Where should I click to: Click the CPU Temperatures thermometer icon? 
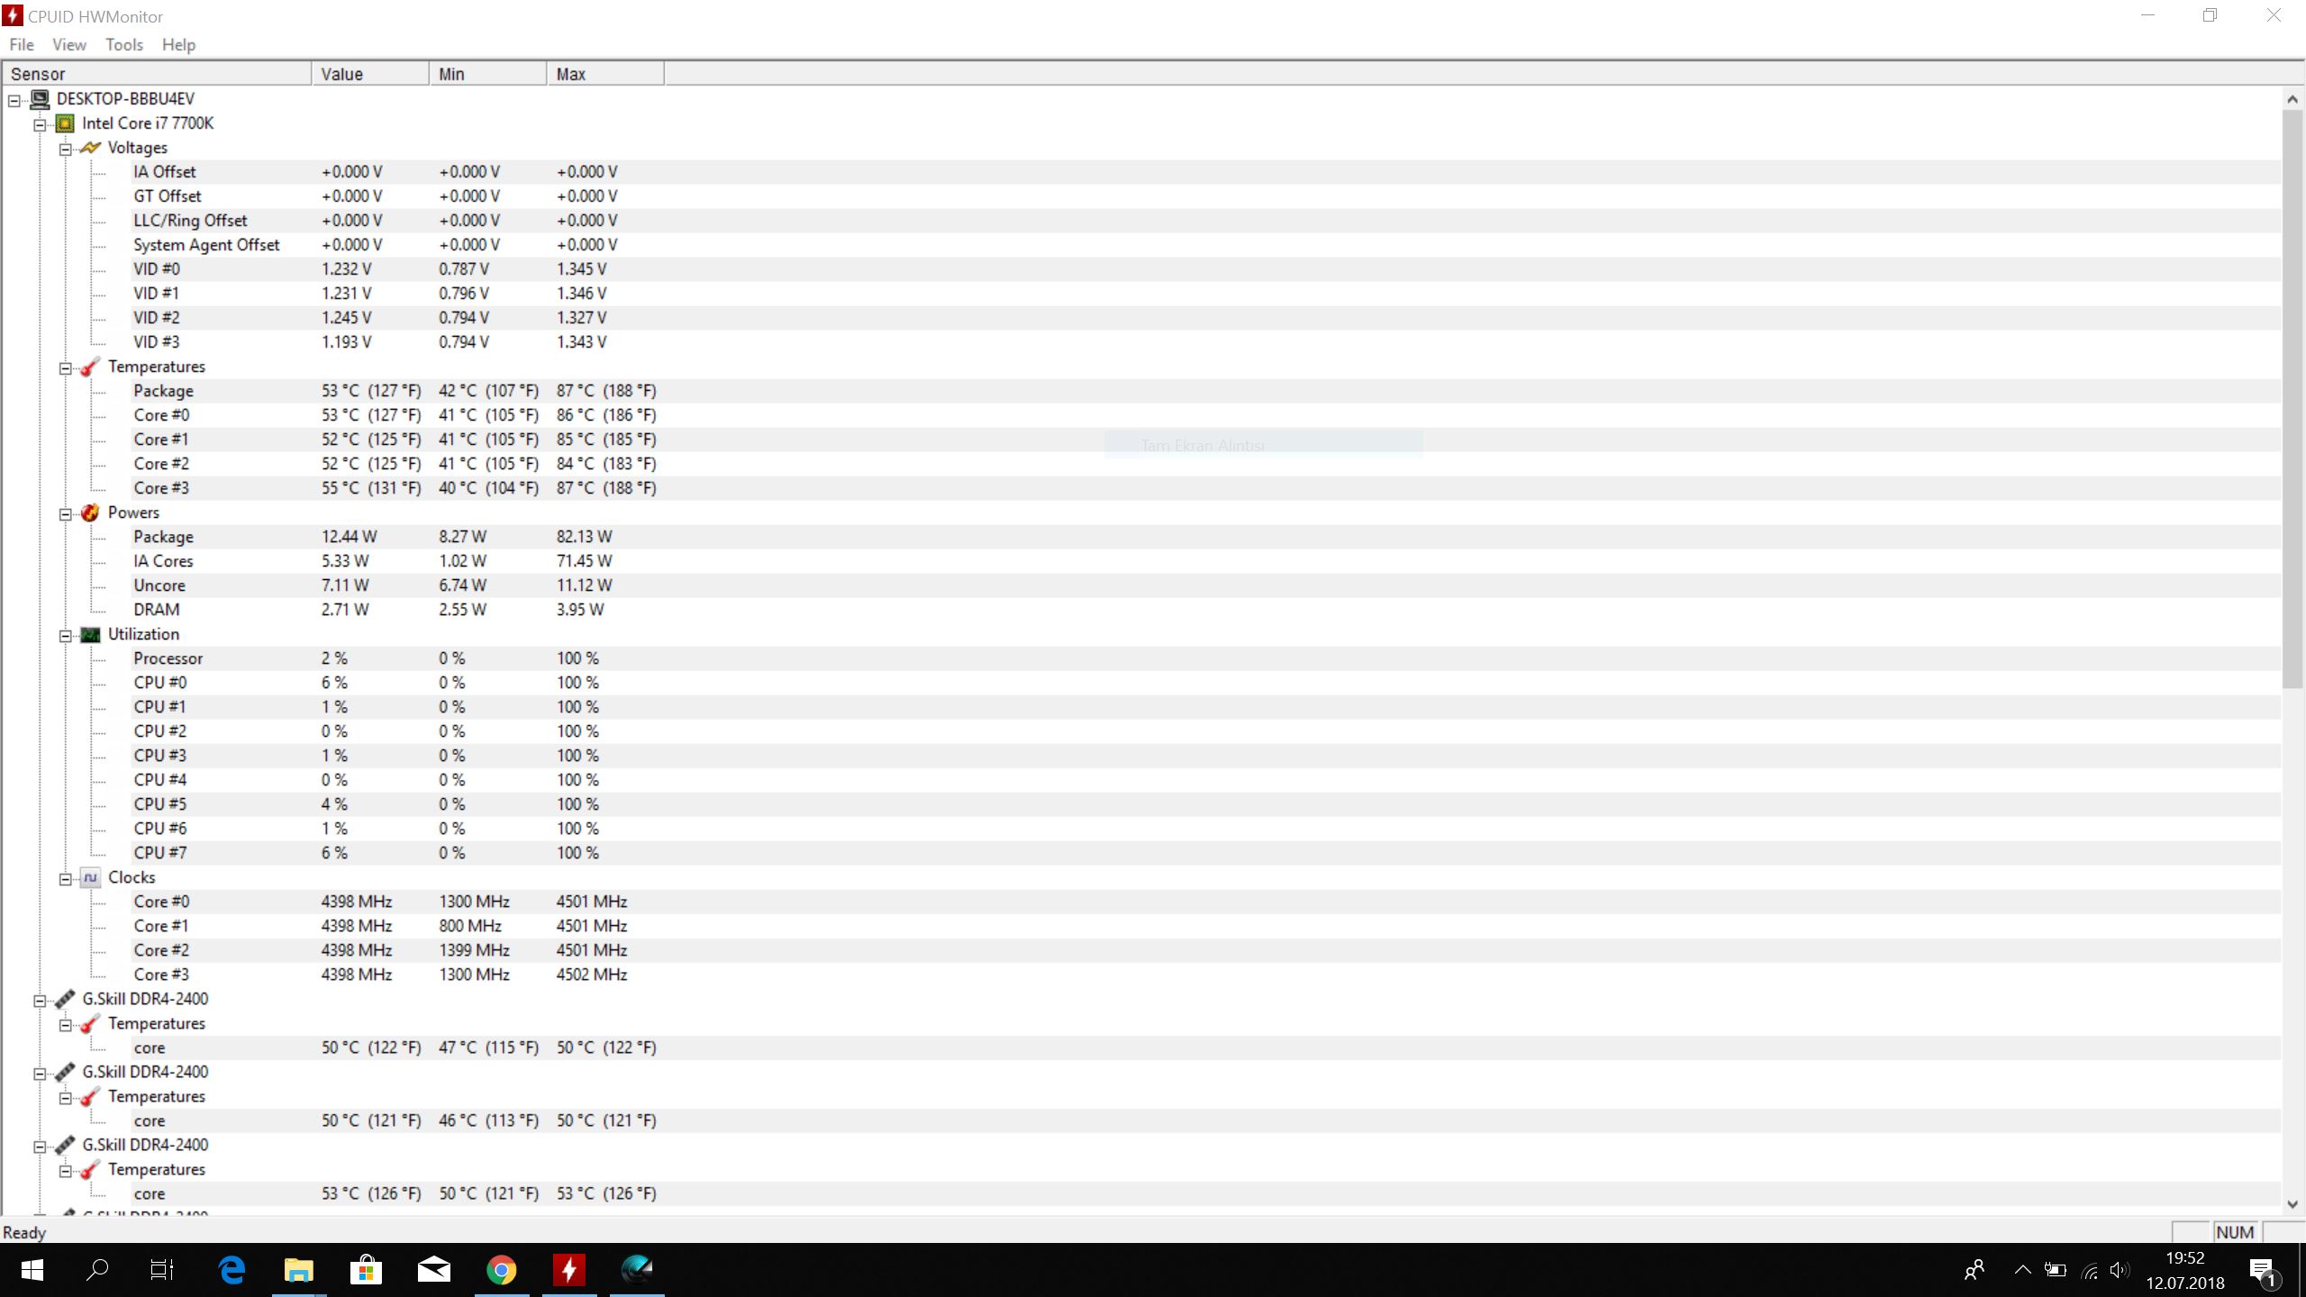90,367
